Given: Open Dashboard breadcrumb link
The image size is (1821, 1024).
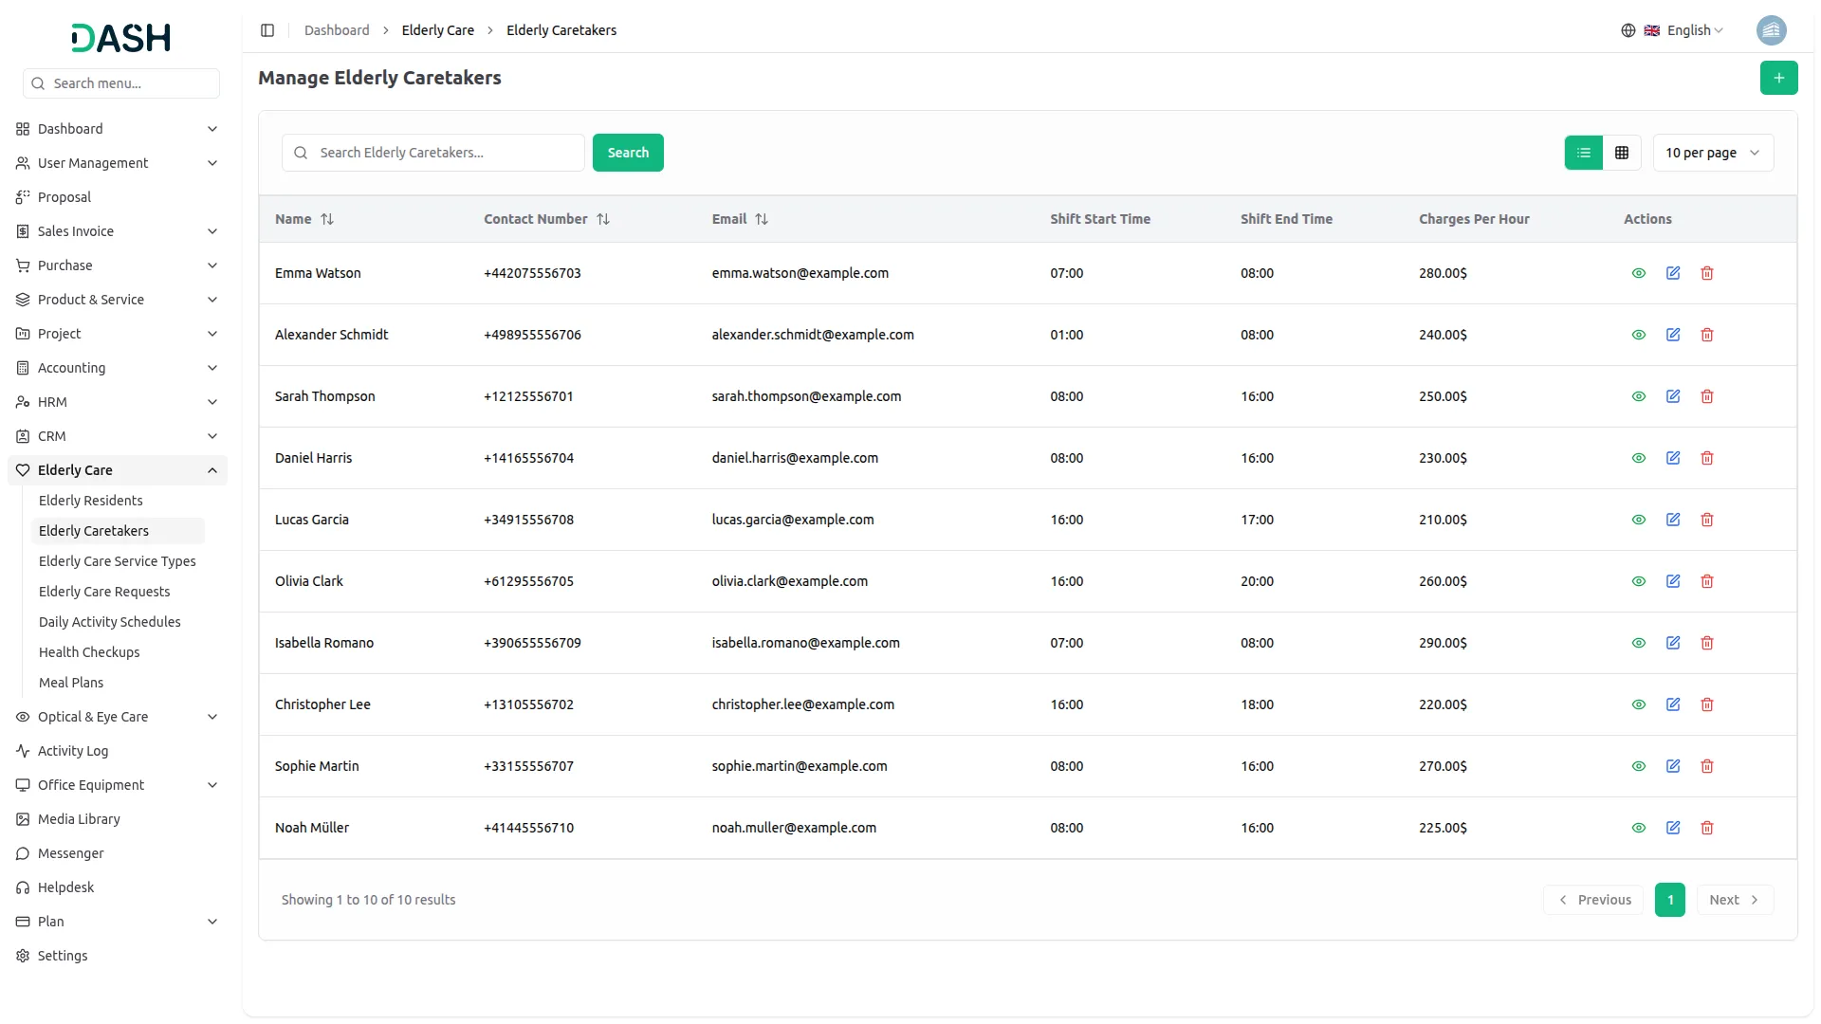Looking at the screenshot, I should click(x=337, y=30).
